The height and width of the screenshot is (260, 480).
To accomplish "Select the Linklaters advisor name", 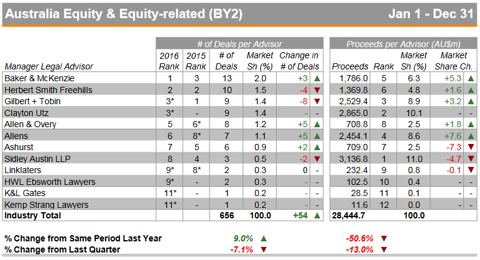I will (22, 170).
